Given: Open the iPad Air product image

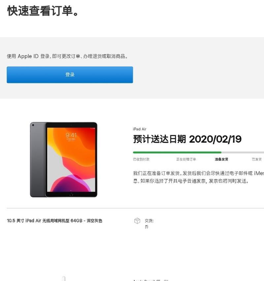Looking at the screenshot, I should 64,159.
